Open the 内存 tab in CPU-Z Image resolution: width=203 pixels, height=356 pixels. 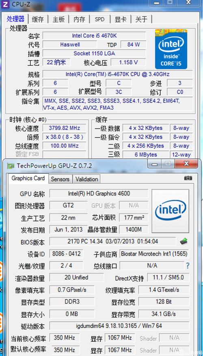click(x=79, y=19)
